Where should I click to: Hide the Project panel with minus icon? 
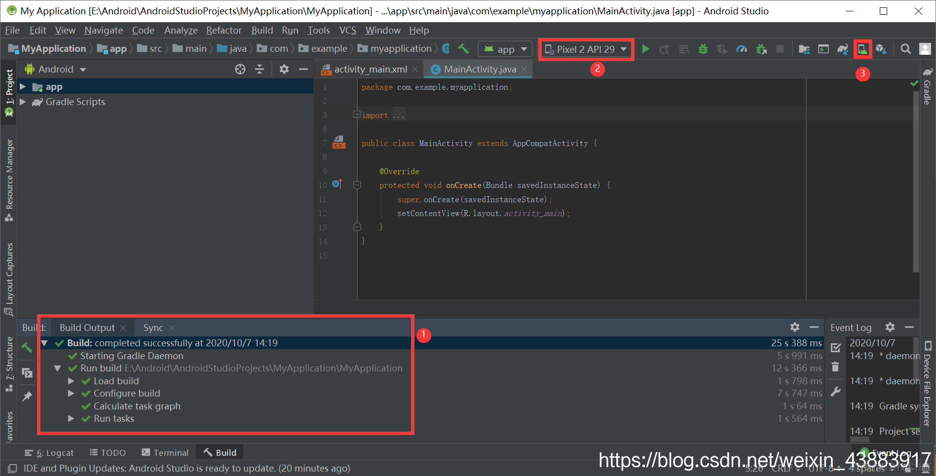coord(303,69)
